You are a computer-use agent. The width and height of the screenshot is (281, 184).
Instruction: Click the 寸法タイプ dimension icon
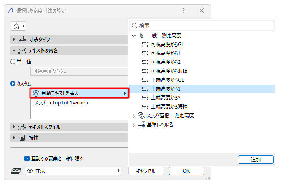pos(22,40)
